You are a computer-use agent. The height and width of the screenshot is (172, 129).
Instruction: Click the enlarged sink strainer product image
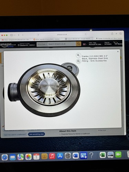(44, 89)
